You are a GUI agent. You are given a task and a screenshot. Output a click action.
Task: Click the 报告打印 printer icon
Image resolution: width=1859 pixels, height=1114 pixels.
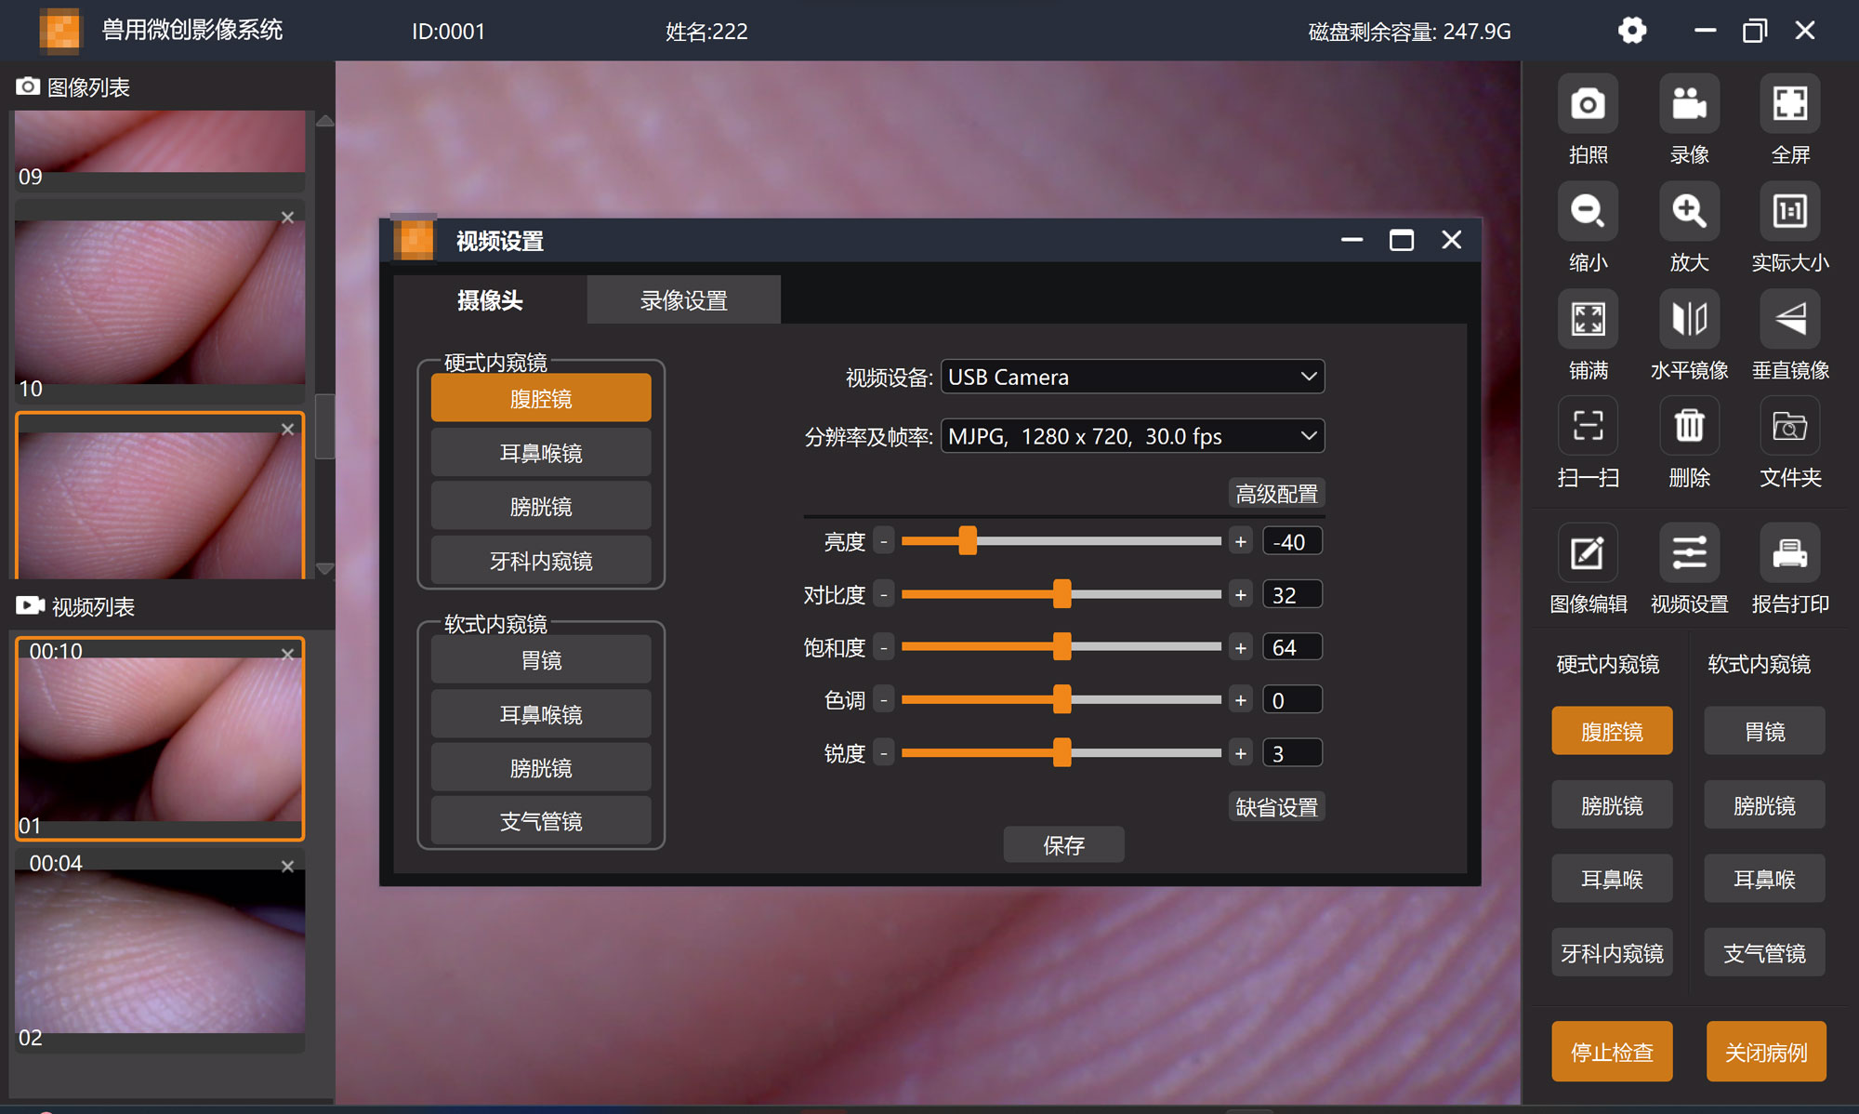point(1789,553)
